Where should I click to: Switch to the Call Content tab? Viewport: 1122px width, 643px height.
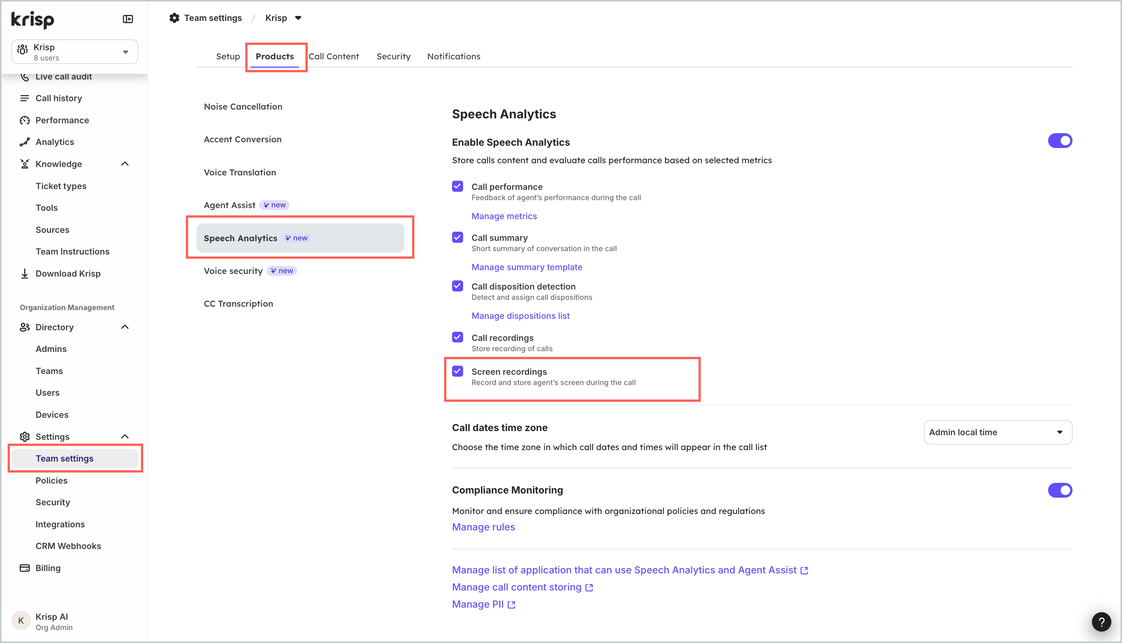[x=334, y=57]
